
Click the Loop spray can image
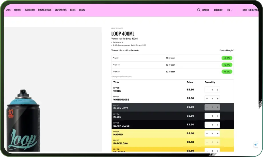pyautogui.click(x=23, y=121)
